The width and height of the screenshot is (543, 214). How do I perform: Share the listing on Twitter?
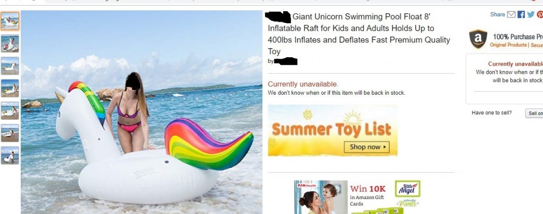point(531,14)
